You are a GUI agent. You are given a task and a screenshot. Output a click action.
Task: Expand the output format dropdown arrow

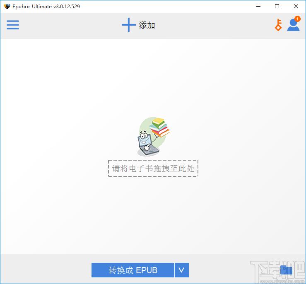coord(181,270)
